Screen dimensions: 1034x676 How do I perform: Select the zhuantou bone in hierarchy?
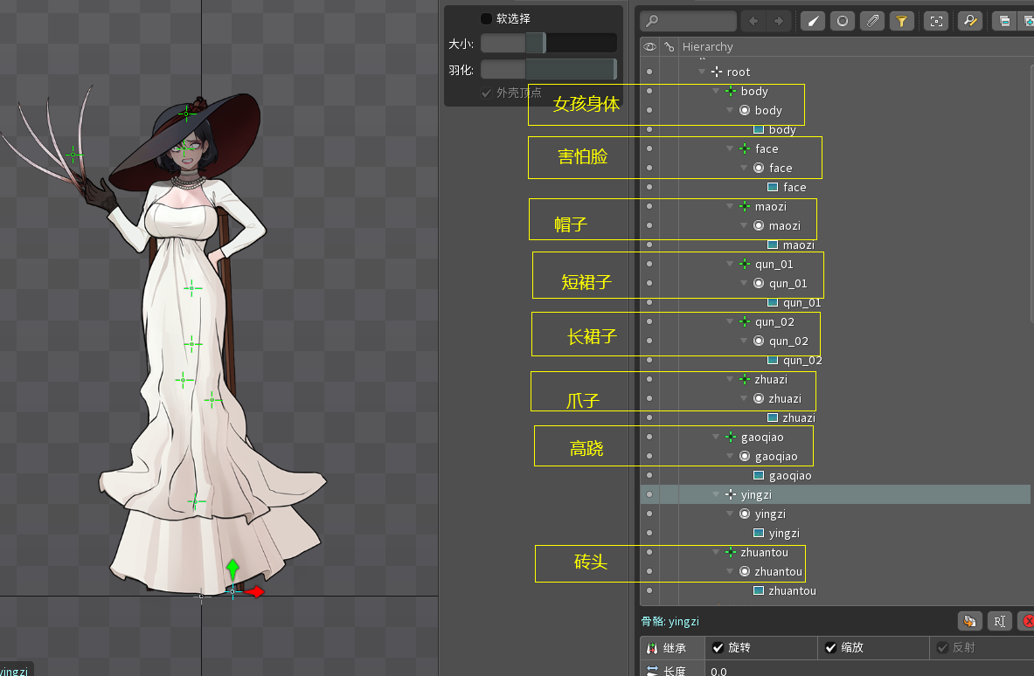(764, 553)
